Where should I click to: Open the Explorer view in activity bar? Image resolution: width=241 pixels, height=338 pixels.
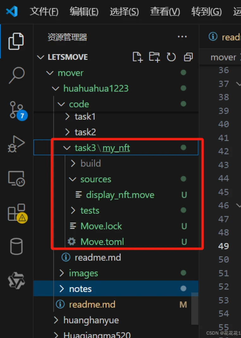(x=16, y=41)
